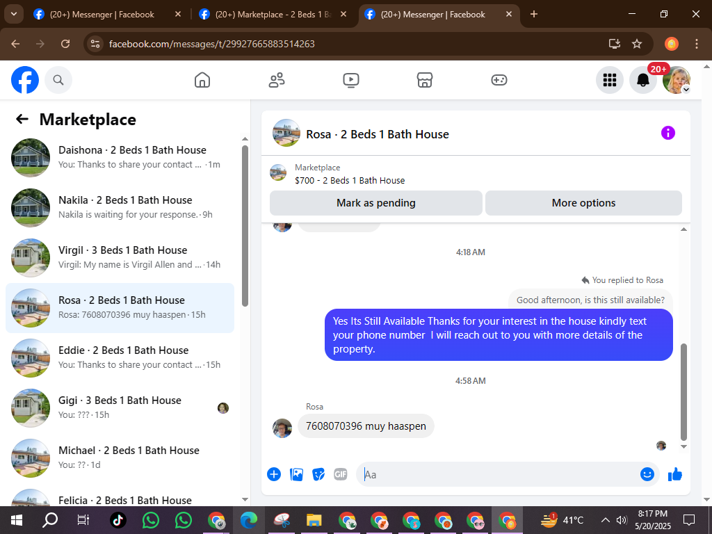Open Nakila's conversation
This screenshot has height=534, width=712.
click(120, 207)
